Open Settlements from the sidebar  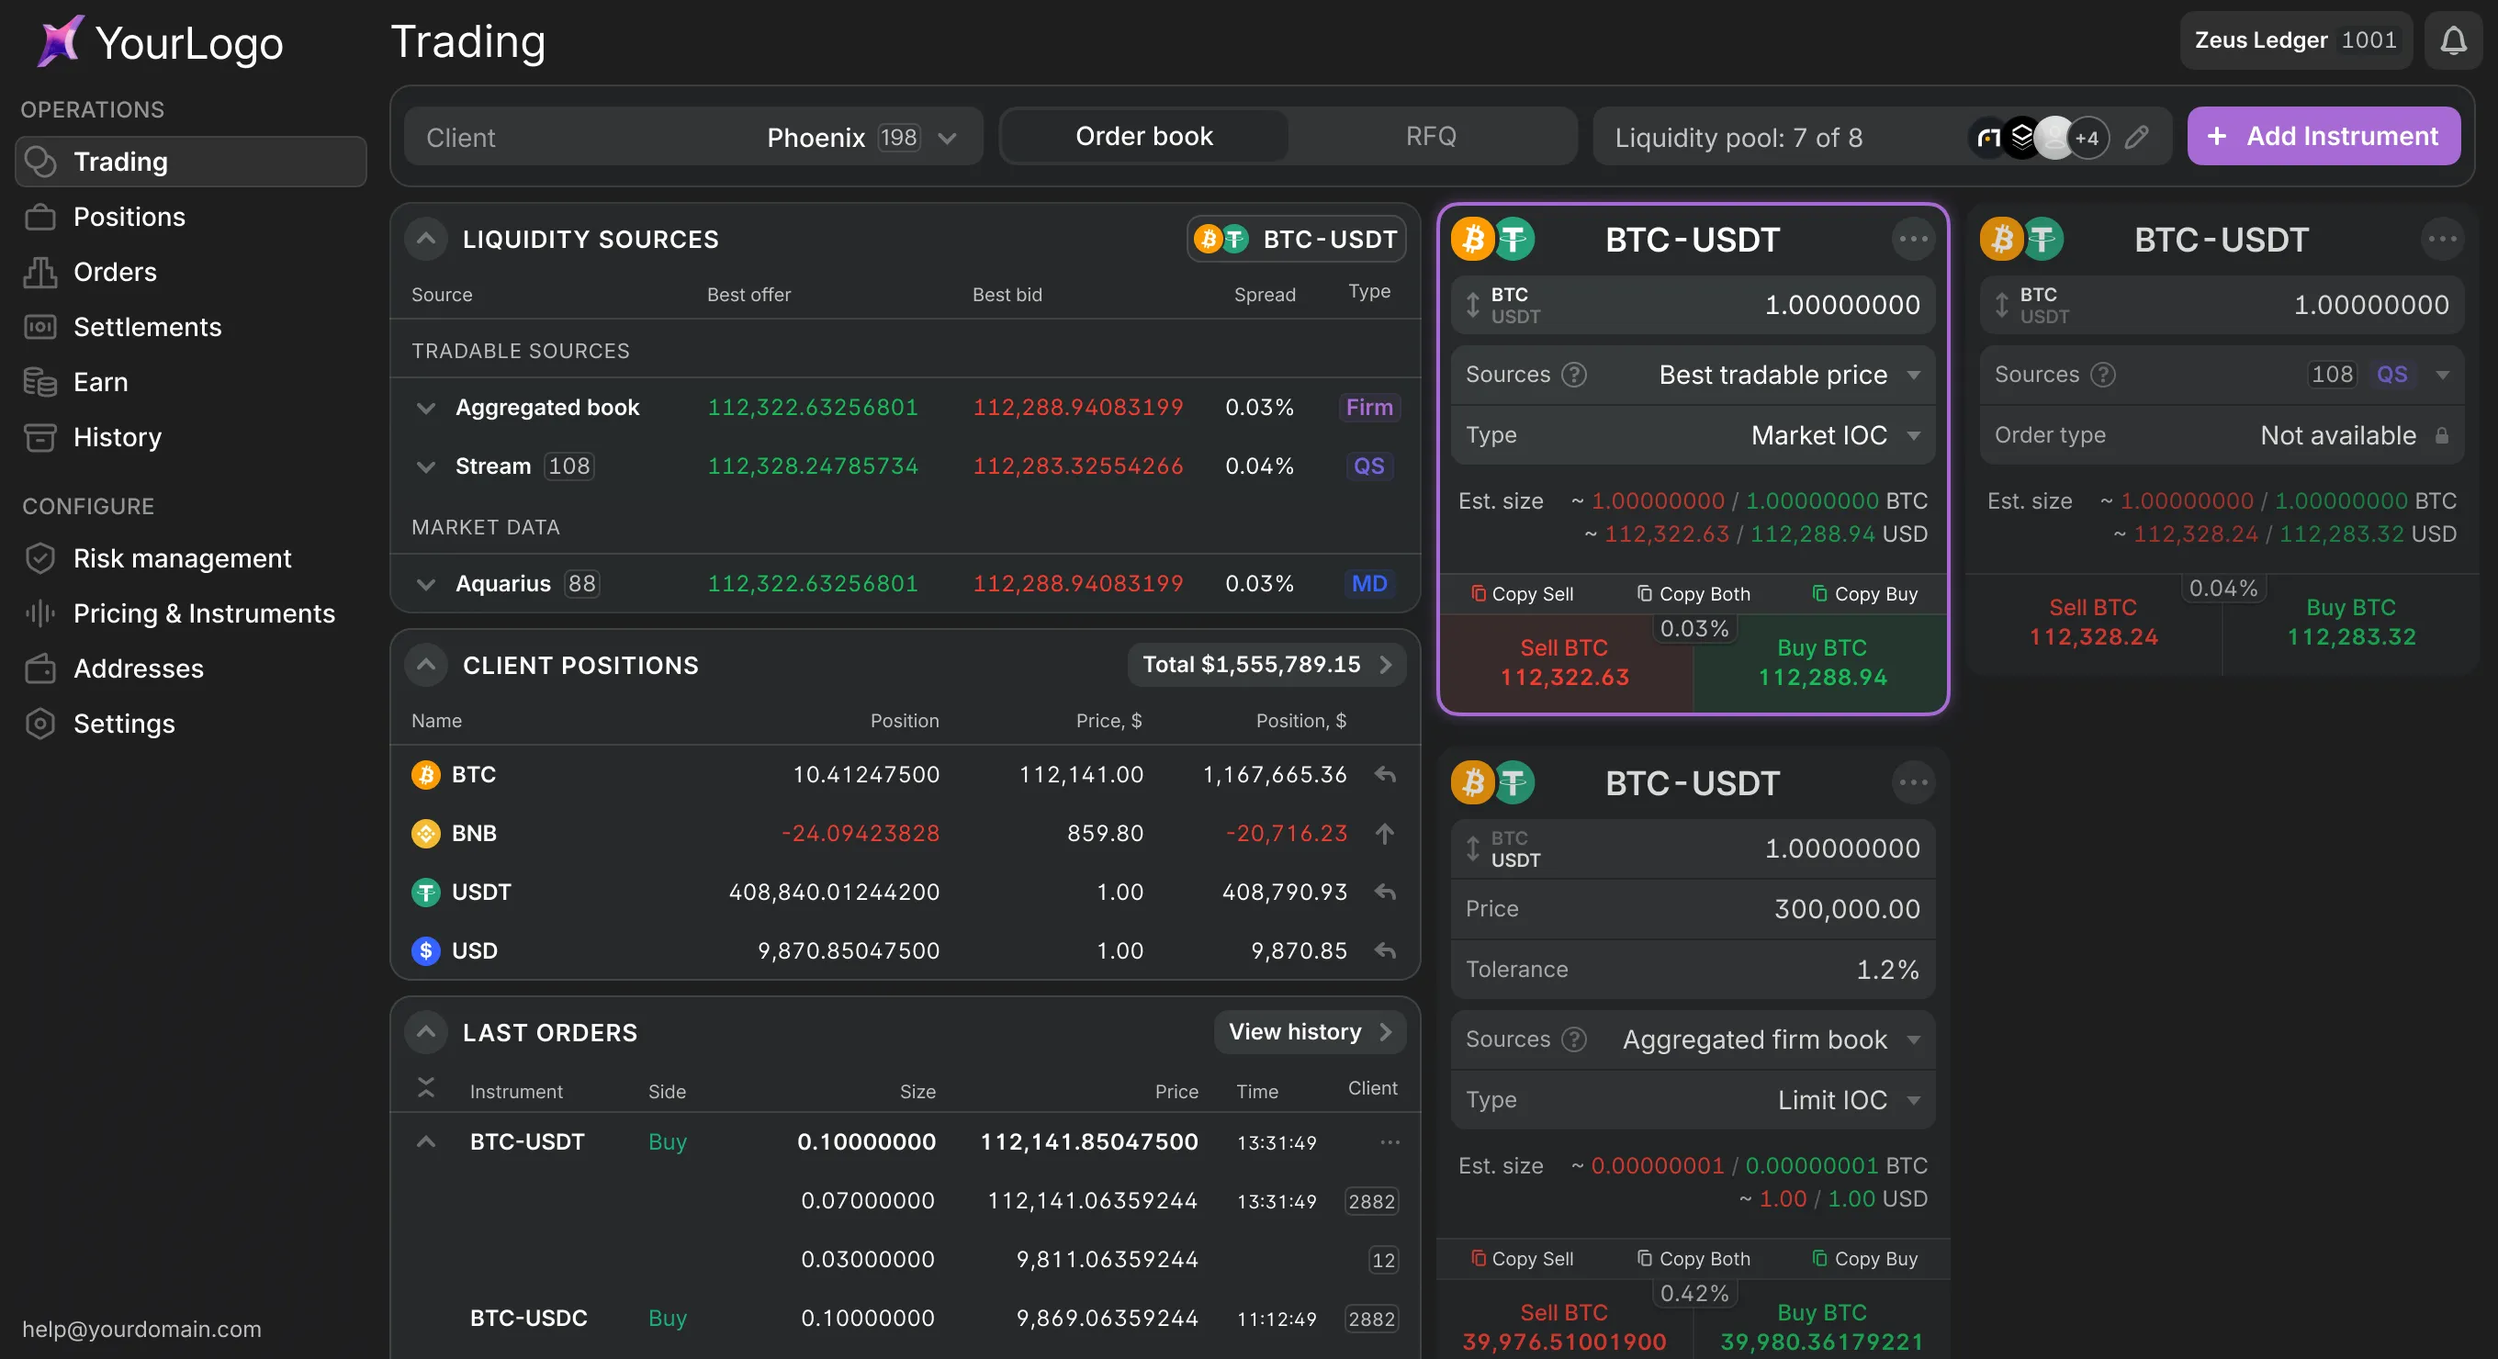[x=39, y=328]
